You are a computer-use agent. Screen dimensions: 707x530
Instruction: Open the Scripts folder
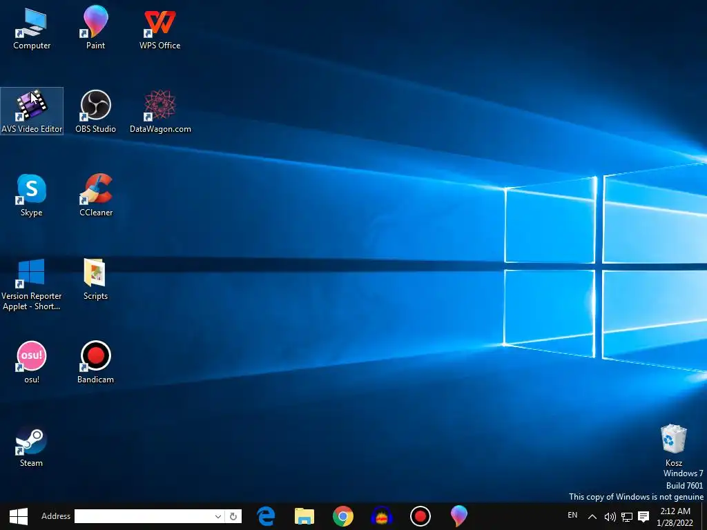pos(95,279)
